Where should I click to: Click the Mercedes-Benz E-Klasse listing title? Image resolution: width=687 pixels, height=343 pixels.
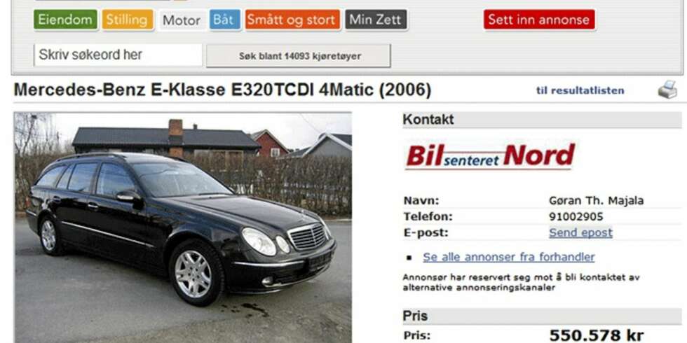pos(223,90)
